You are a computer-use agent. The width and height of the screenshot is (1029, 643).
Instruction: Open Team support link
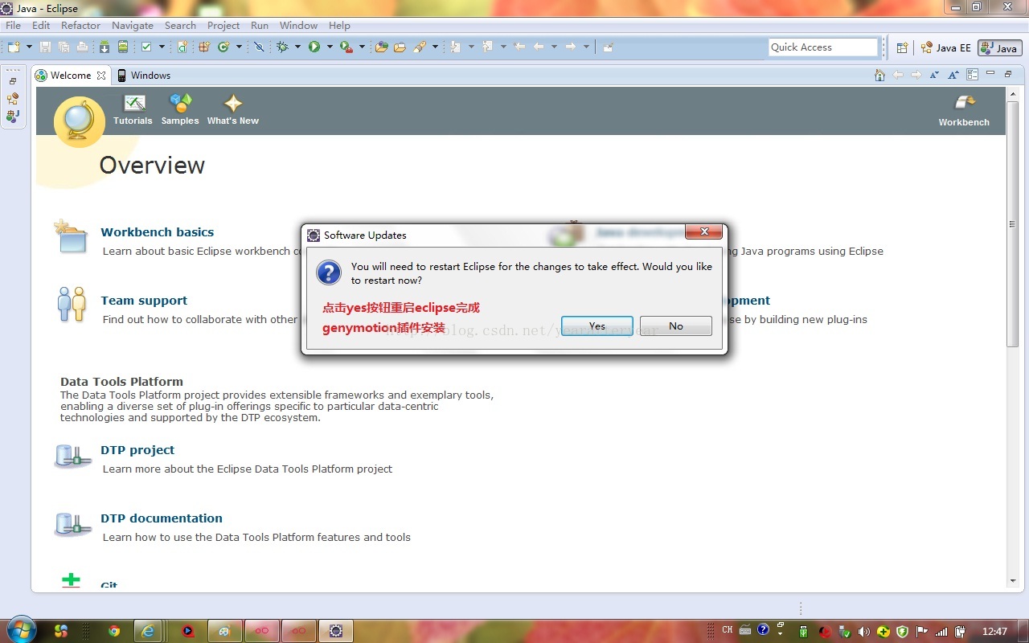144,301
